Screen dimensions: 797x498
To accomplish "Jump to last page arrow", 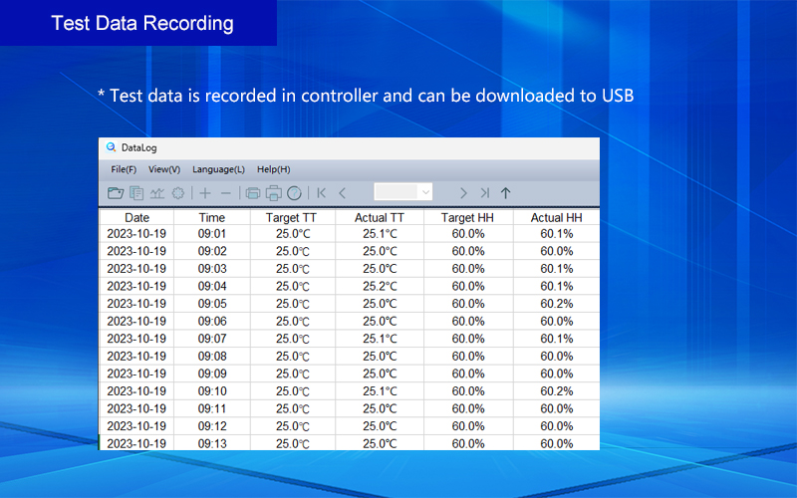I will tap(484, 193).
